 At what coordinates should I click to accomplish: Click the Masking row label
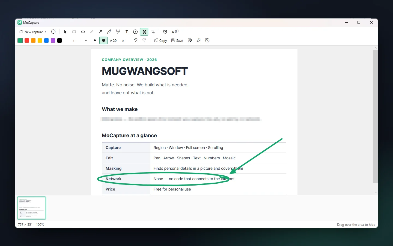click(114, 168)
